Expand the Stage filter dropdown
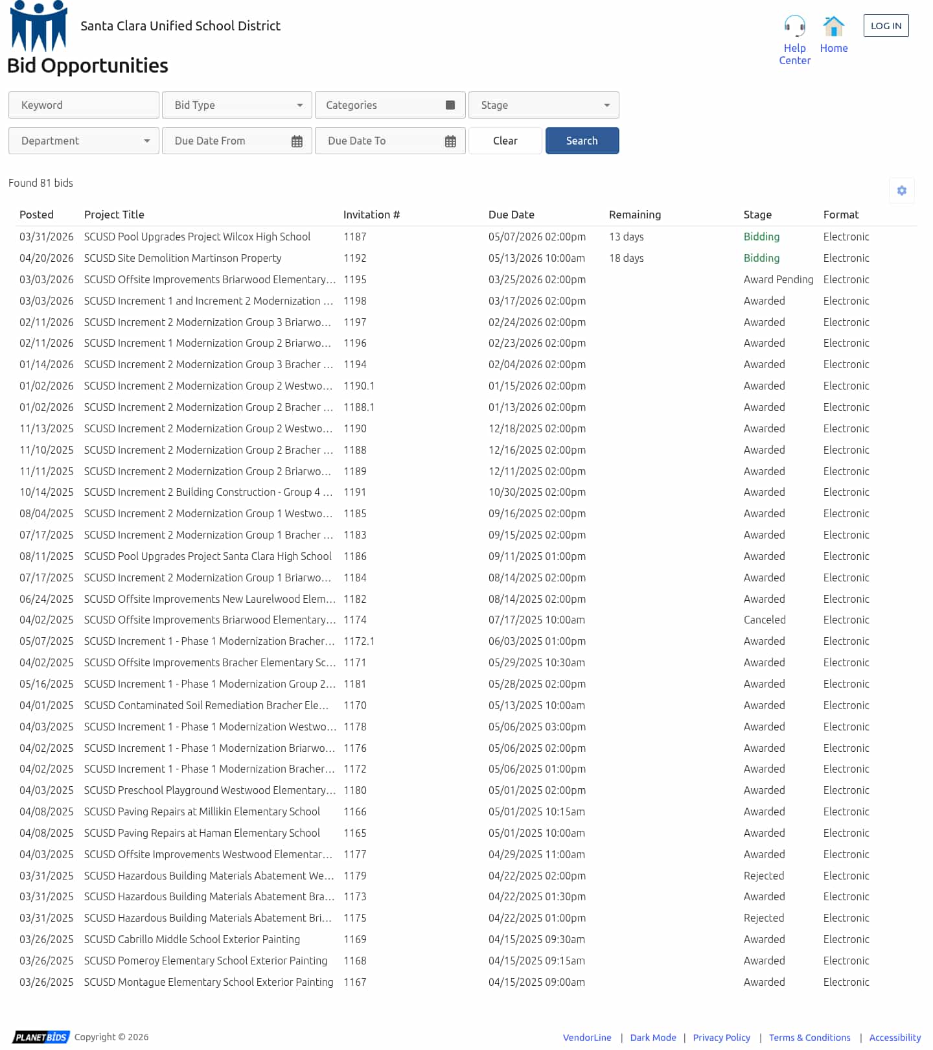 (544, 105)
